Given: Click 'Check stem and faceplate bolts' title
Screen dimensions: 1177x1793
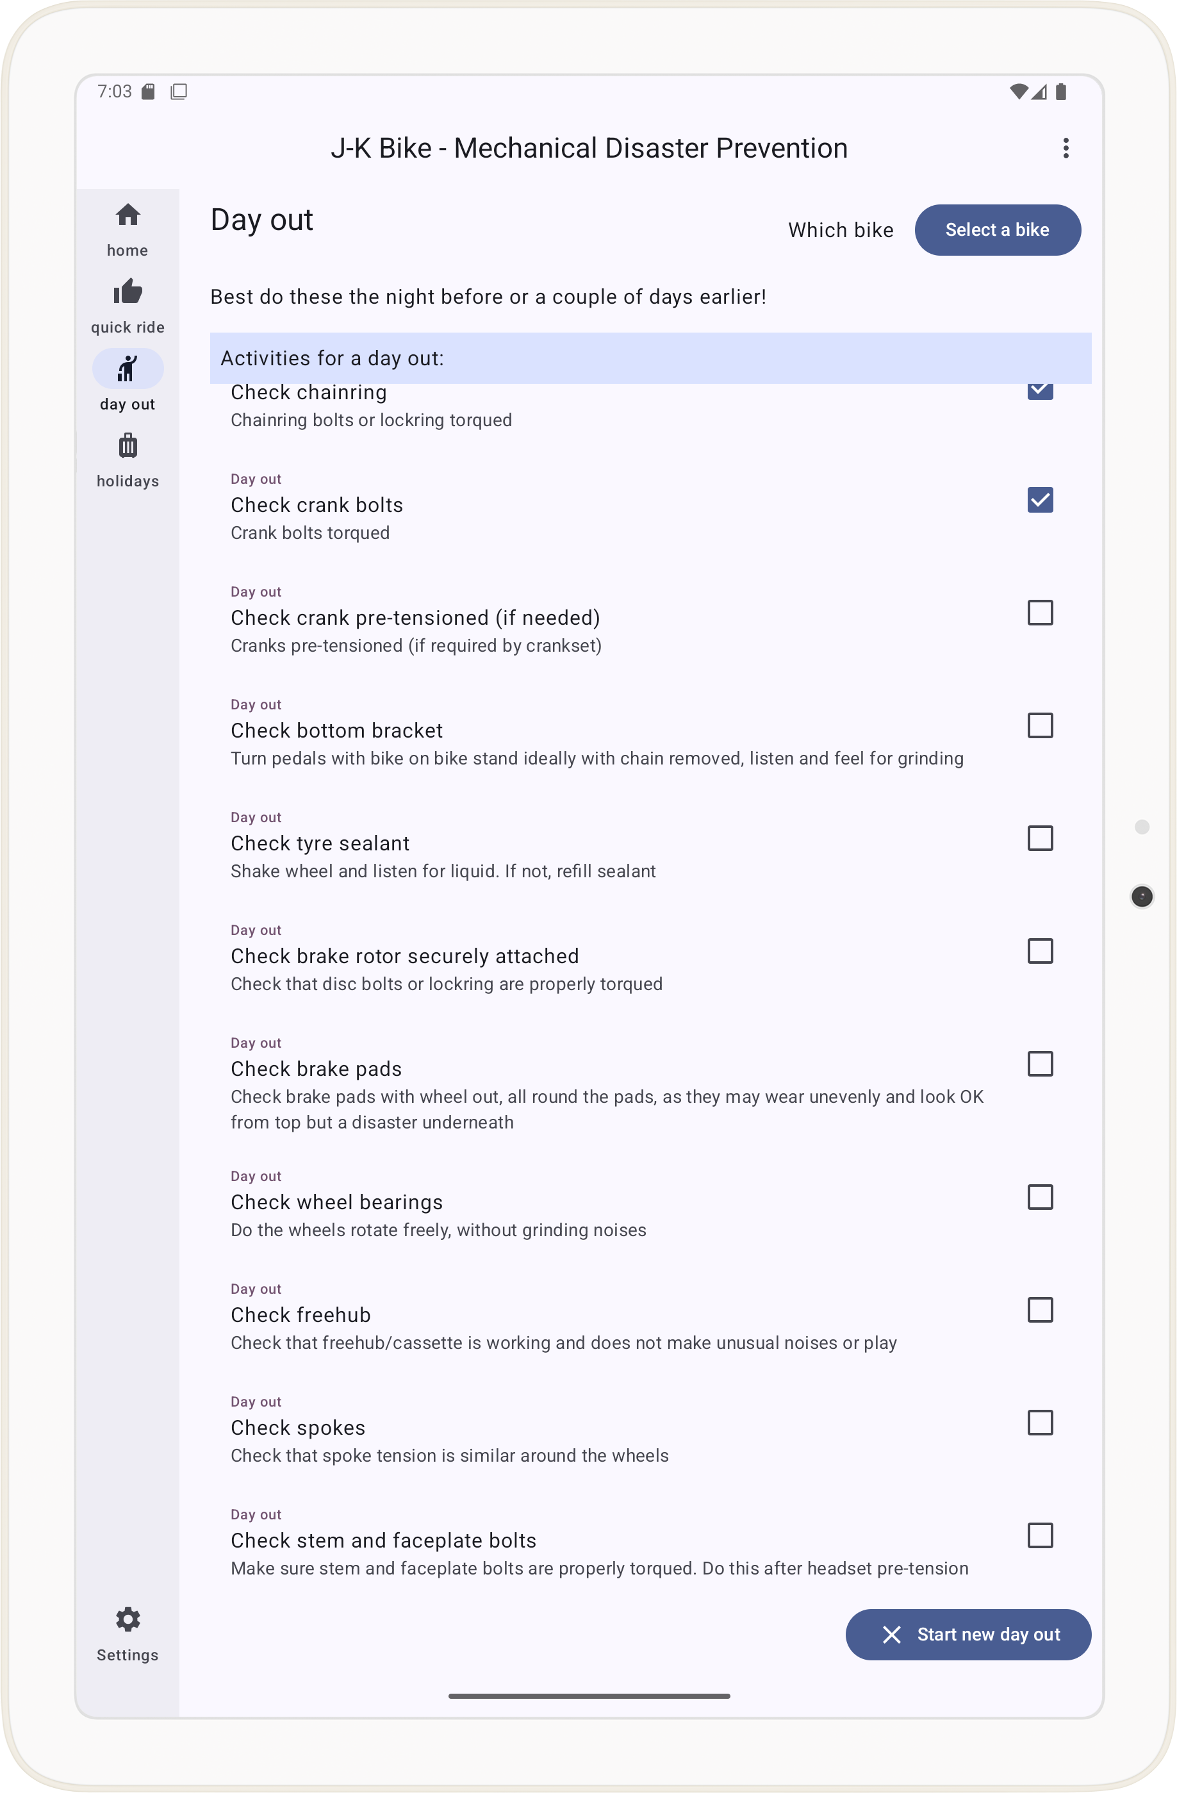Looking at the screenshot, I should pos(383,1540).
